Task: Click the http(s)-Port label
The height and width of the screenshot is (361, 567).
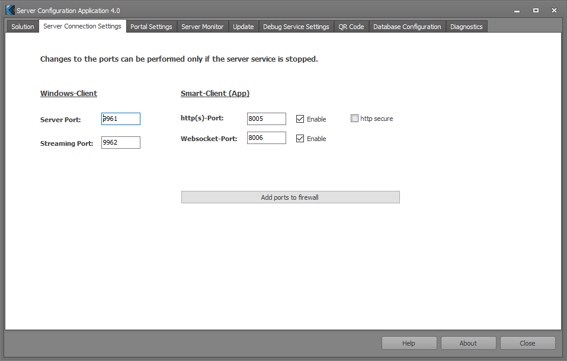Action: (x=202, y=118)
